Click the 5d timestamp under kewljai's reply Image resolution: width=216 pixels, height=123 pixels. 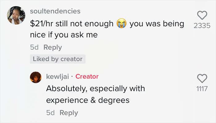[50, 113]
